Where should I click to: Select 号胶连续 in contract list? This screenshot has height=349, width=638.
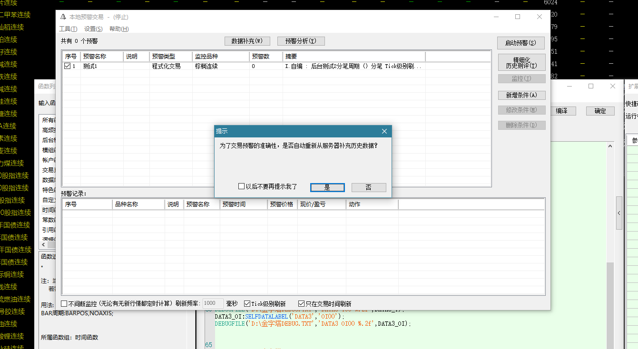coord(12,311)
